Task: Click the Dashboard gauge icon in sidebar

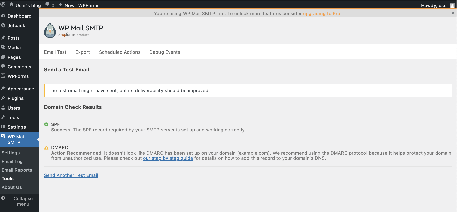Action: pos(3,16)
